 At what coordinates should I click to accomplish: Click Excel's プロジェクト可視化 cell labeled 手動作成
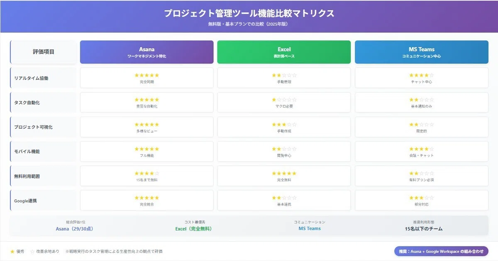(284, 127)
